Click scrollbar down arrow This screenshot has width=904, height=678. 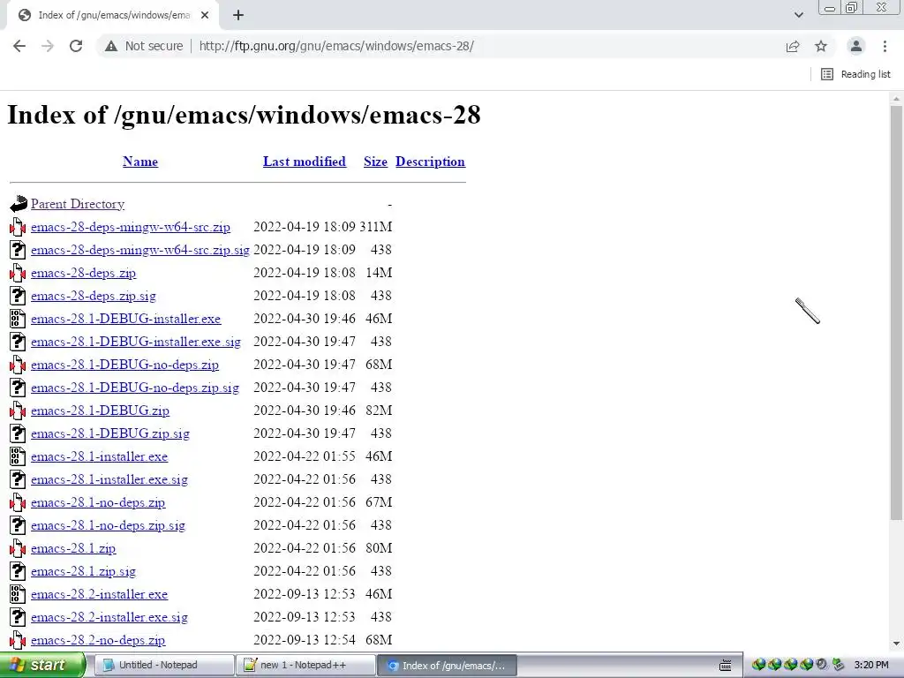coord(896,644)
